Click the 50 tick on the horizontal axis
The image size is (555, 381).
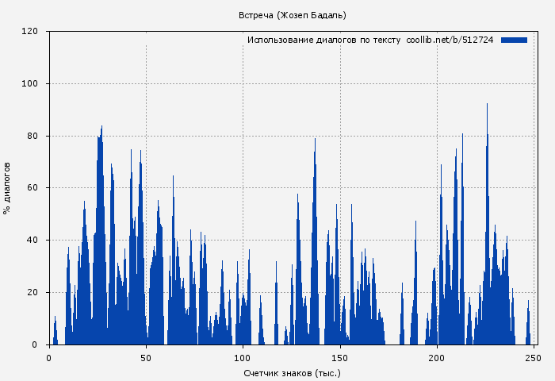146,358
